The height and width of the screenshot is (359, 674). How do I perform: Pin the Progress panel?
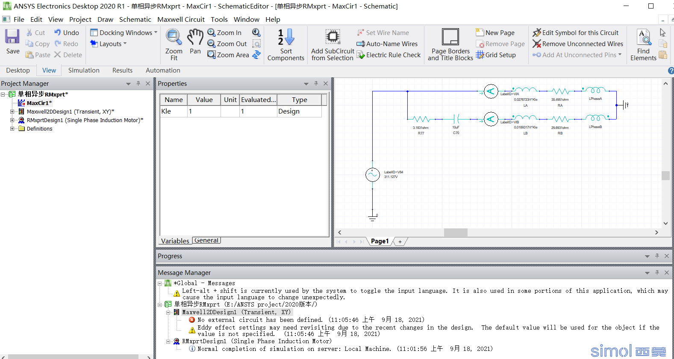pyautogui.click(x=657, y=256)
